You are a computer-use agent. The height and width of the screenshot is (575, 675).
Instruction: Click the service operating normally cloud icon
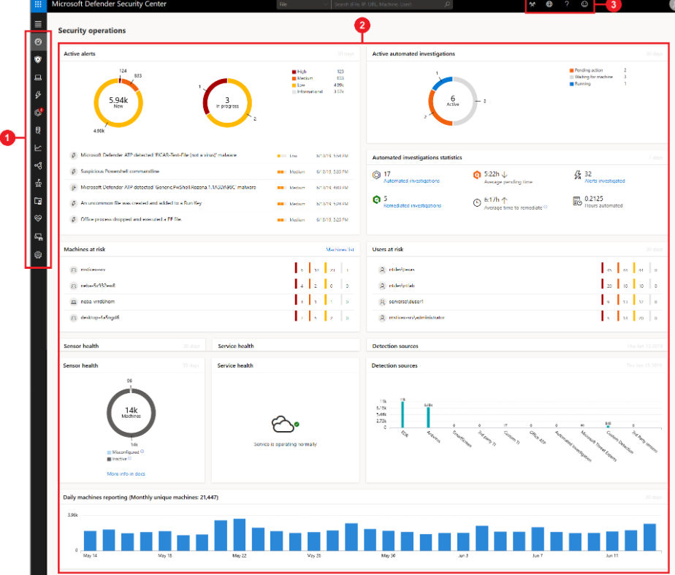tap(284, 424)
